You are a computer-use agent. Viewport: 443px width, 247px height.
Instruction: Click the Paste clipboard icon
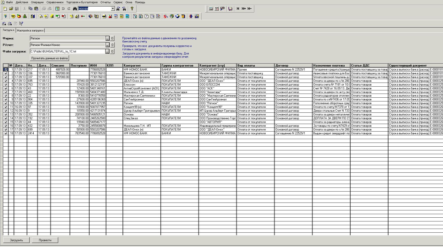(x=36, y=9)
